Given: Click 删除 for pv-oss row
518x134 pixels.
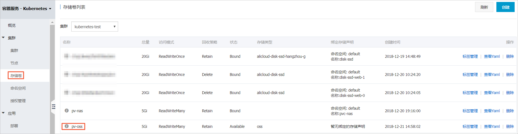Looking at the screenshot, I should [x=510, y=126].
